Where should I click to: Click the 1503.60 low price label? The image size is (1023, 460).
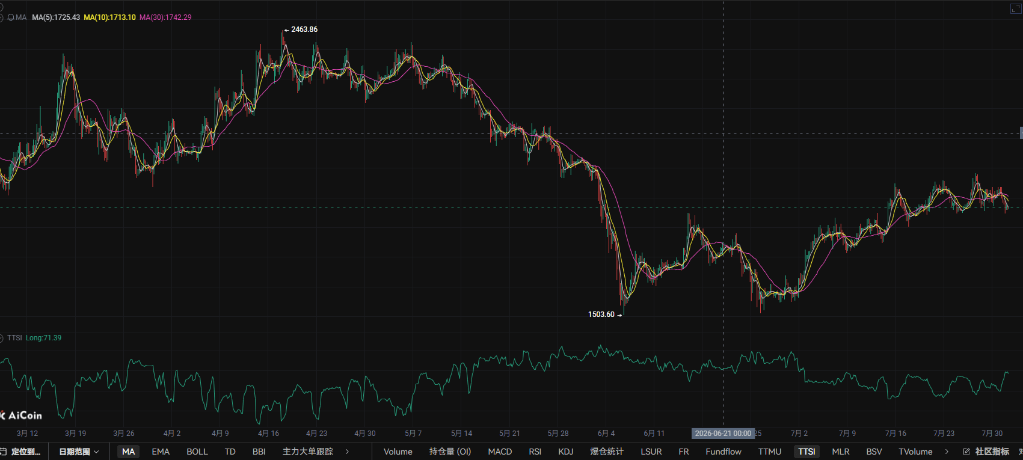(x=601, y=314)
